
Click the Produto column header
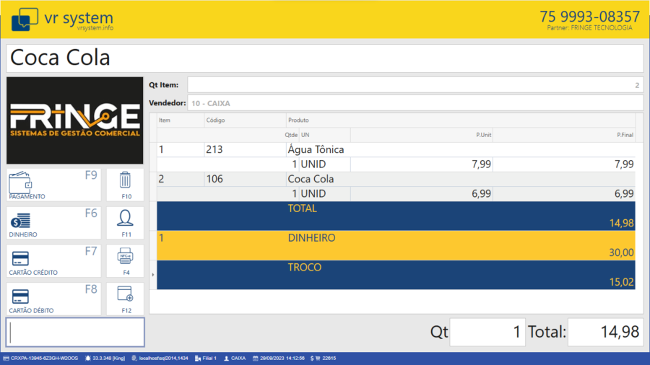click(x=459, y=120)
